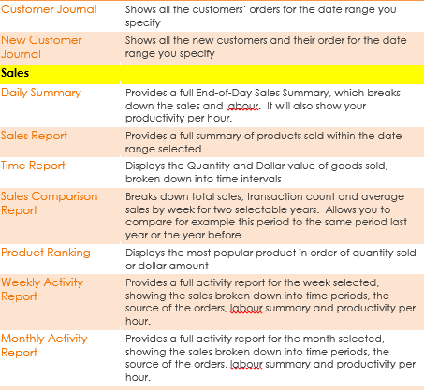The image size is (424, 390).
Task: Click the Weekly Activity Report name
Action: point(42,289)
